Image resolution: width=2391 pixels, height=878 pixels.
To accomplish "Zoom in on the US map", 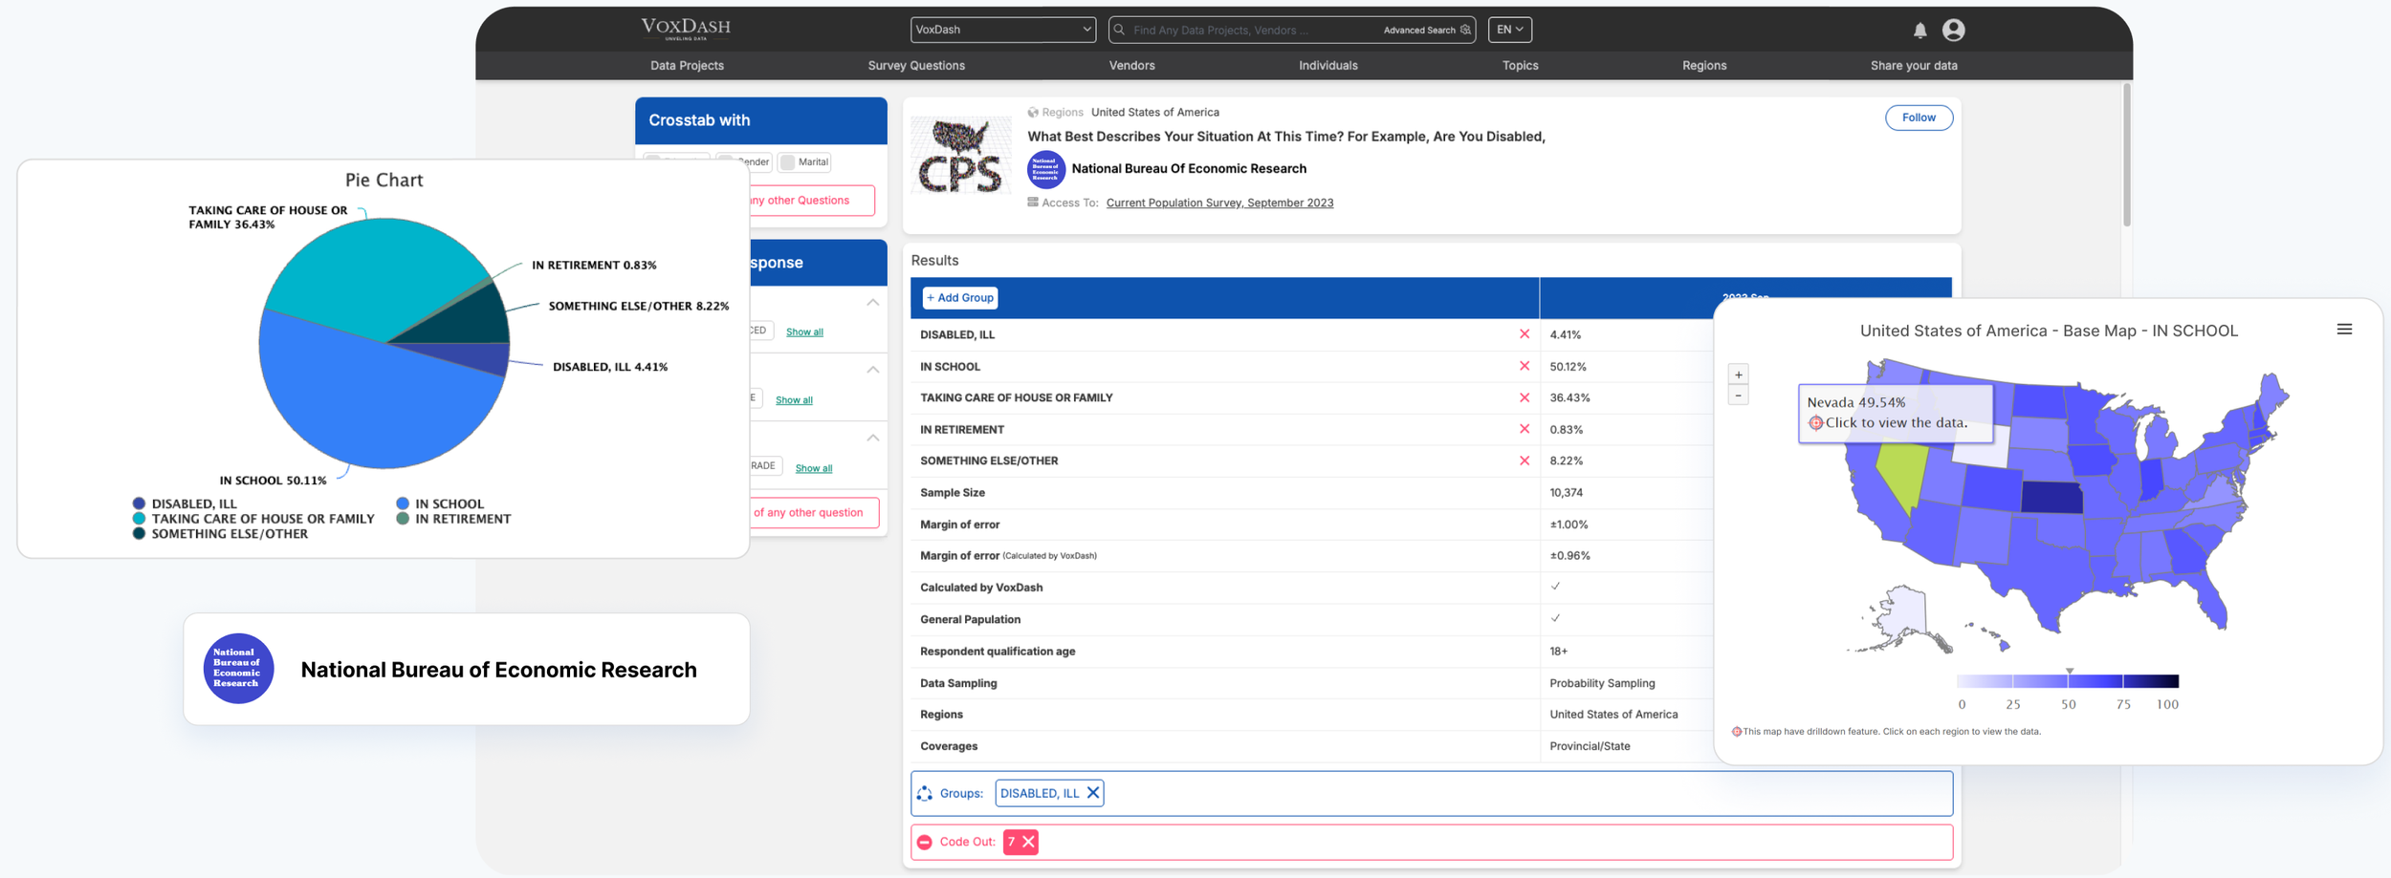I will coord(1738,375).
